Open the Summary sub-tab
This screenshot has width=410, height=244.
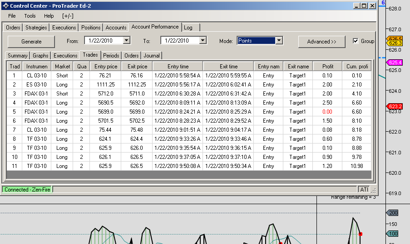click(18, 56)
